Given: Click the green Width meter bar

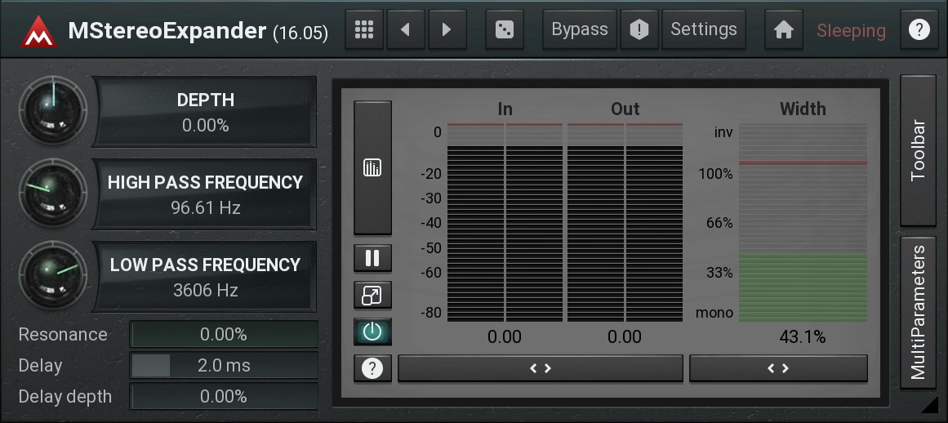Looking at the screenshot, I should 803,287.
